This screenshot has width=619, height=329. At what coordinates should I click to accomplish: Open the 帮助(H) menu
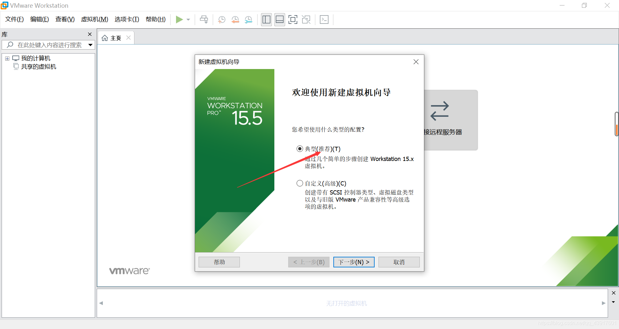click(156, 19)
